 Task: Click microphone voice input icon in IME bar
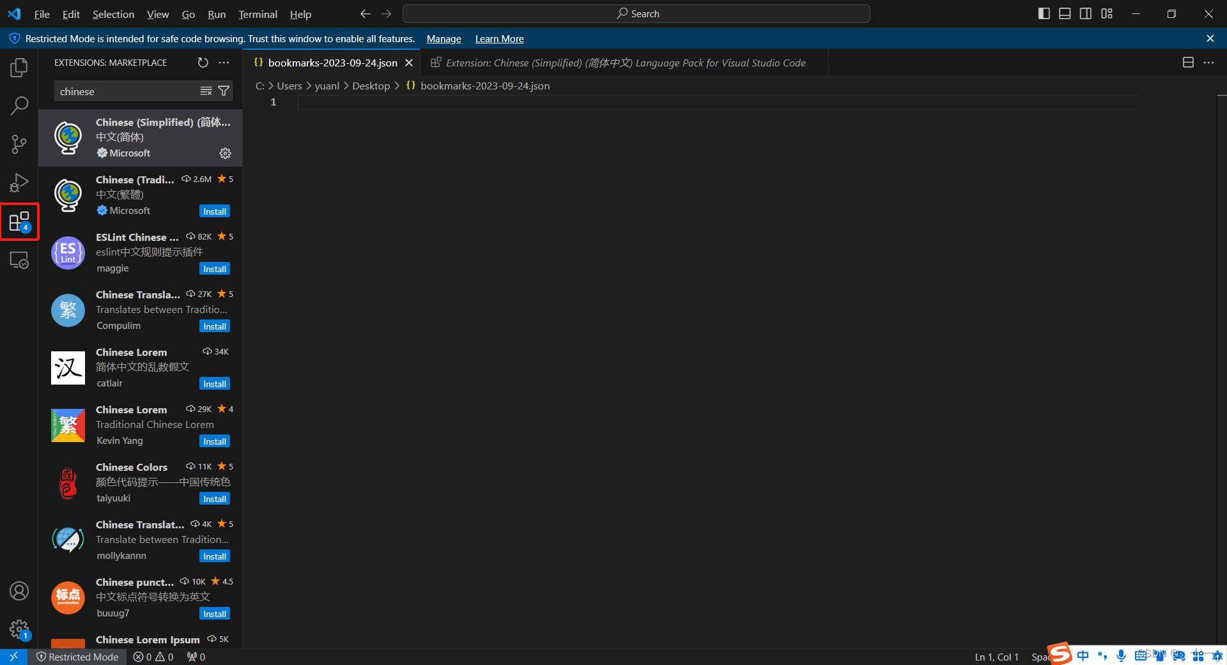(1121, 655)
